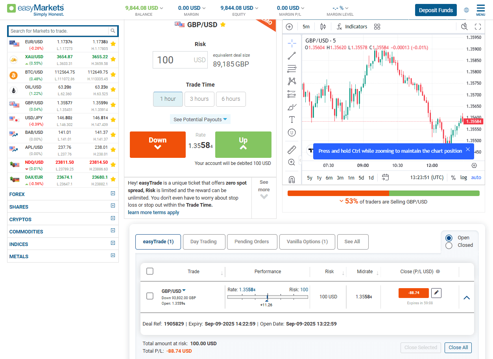Expand the SHARES category
This screenshot has height=359, width=493.
113,205
